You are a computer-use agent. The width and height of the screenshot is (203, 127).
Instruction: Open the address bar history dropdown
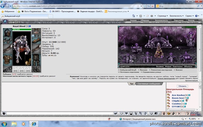pos(141,6)
